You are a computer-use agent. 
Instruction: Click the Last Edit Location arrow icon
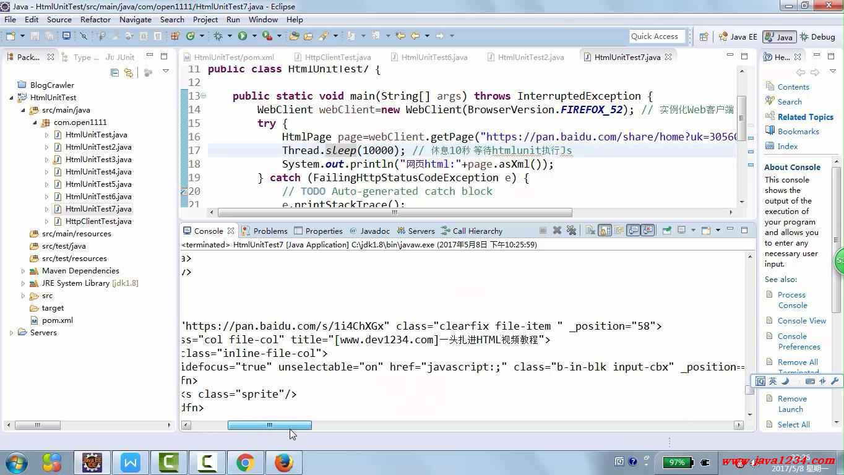click(x=400, y=36)
